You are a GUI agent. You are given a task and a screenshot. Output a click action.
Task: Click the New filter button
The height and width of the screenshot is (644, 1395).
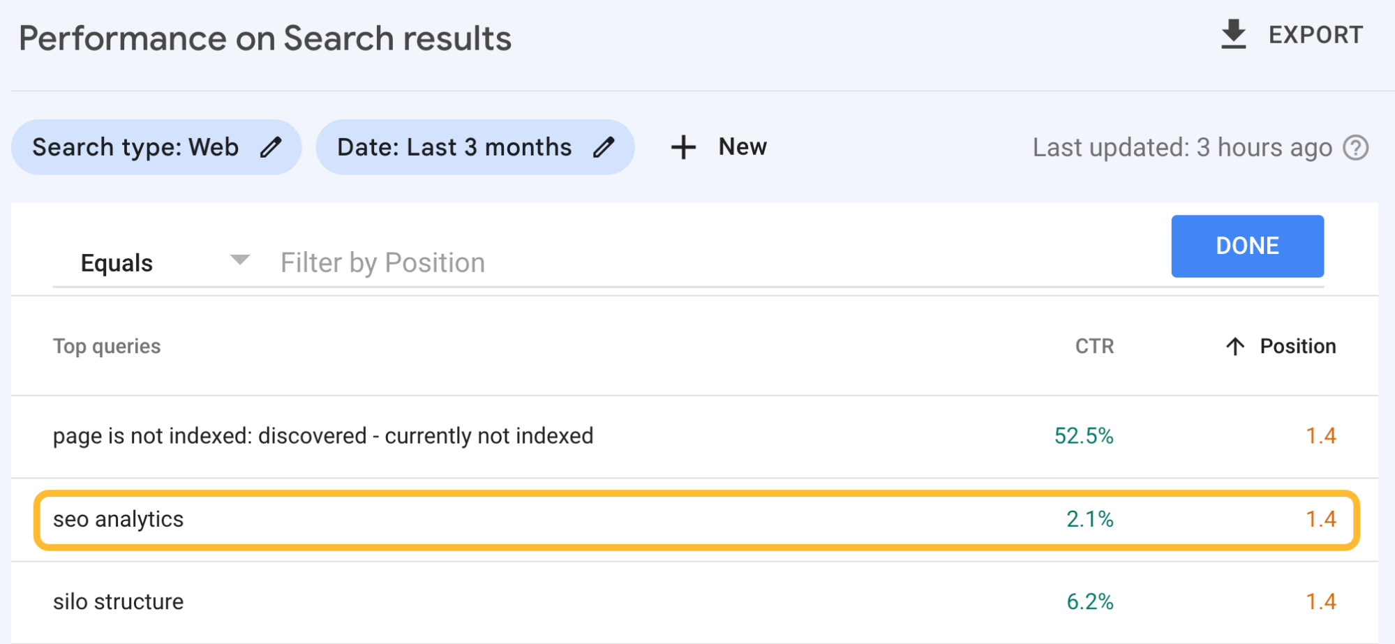(742, 147)
